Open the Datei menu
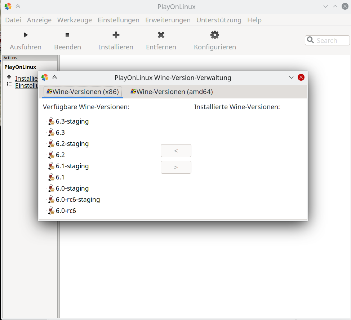Viewport: 351px width, 320px height. pos(13,20)
